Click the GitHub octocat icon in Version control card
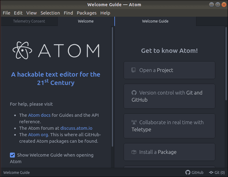The height and width of the screenshot is (177, 228). pos(134,93)
